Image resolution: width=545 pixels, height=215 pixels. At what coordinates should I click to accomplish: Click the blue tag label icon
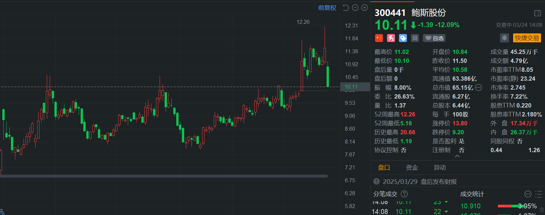point(403,38)
